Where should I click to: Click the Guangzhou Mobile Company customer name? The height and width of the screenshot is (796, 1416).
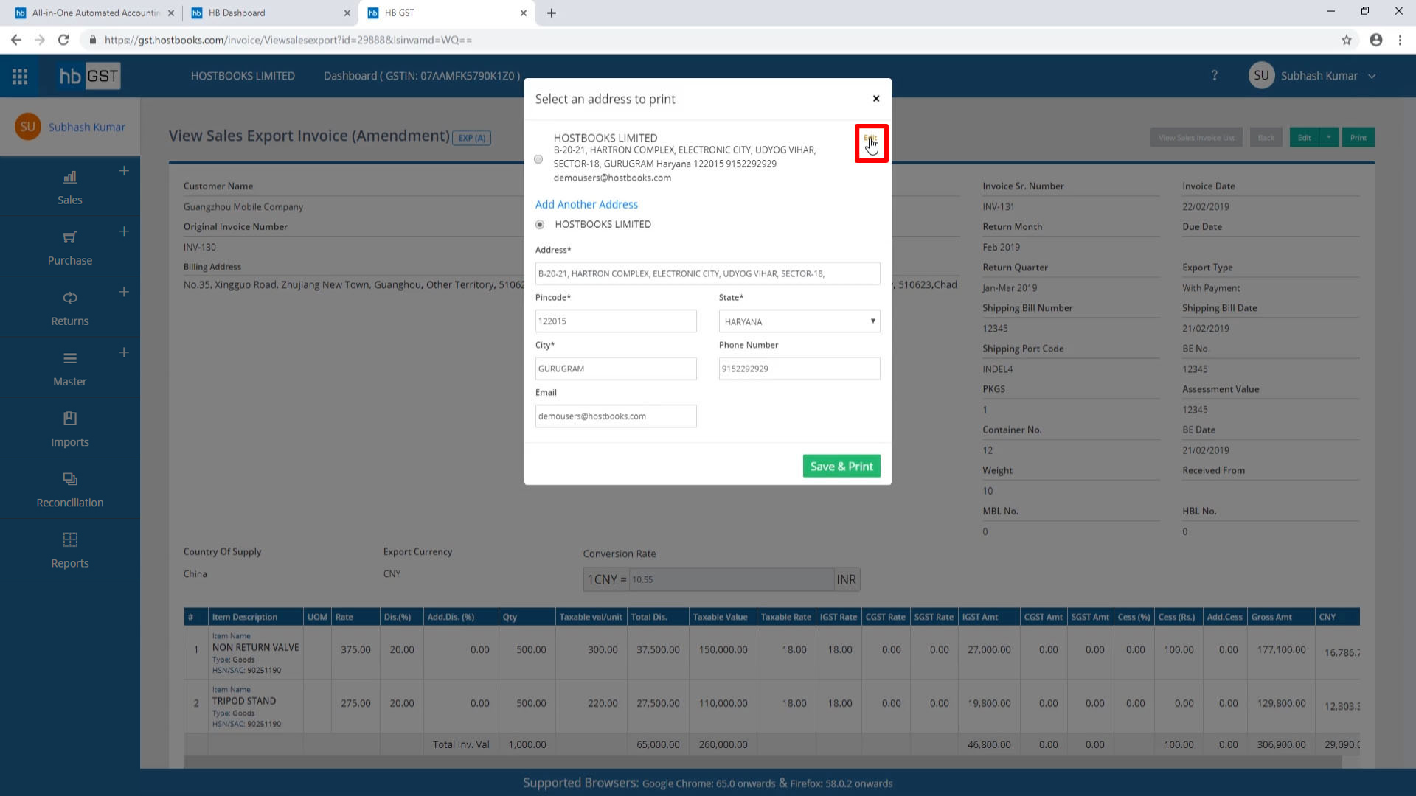(x=243, y=207)
